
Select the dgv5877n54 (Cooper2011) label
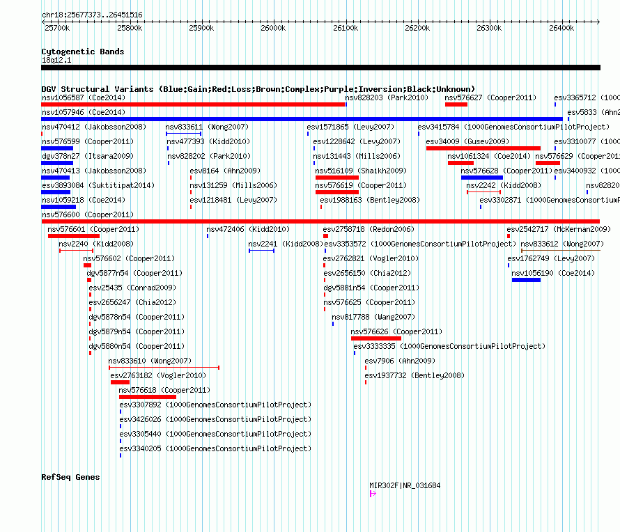pyautogui.click(x=134, y=273)
